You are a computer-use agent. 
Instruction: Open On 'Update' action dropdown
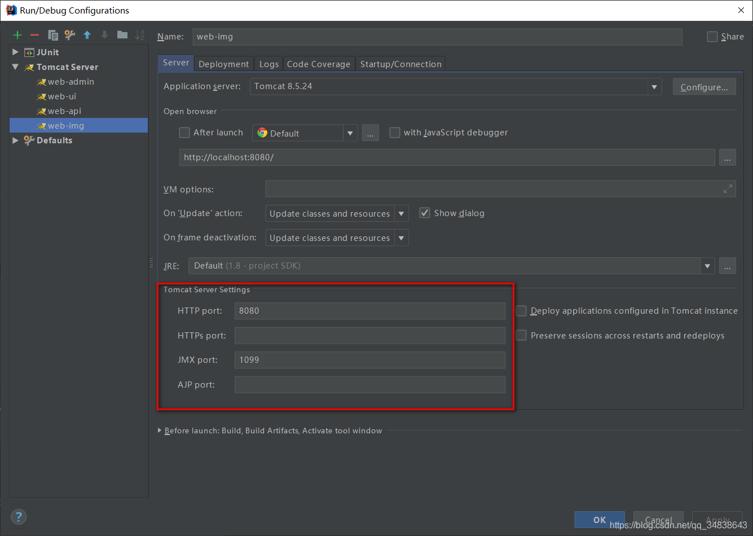402,214
